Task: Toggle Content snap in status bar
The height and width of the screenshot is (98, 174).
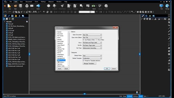Action: pyautogui.click(x=130, y=96)
